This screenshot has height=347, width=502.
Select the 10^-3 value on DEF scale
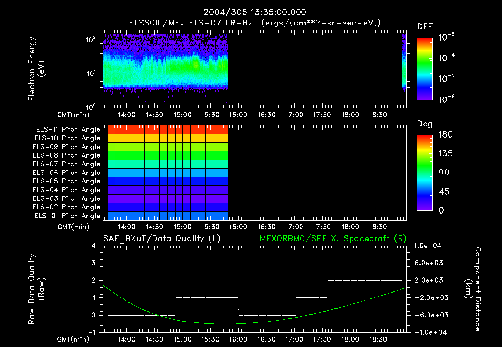pos(446,37)
